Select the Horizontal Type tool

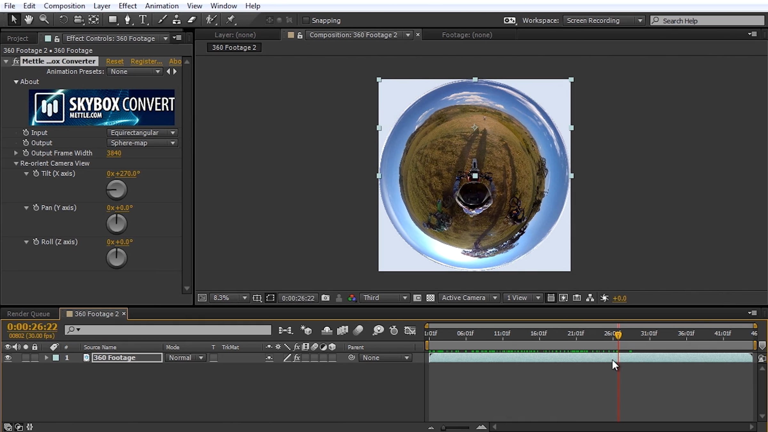click(143, 20)
